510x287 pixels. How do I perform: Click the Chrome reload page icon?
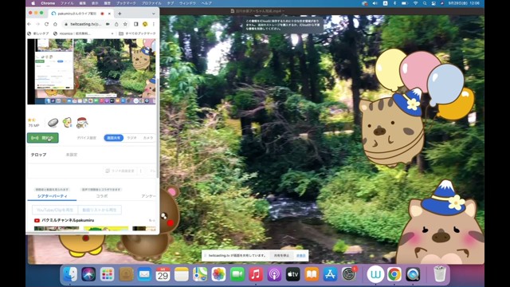point(46,24)
